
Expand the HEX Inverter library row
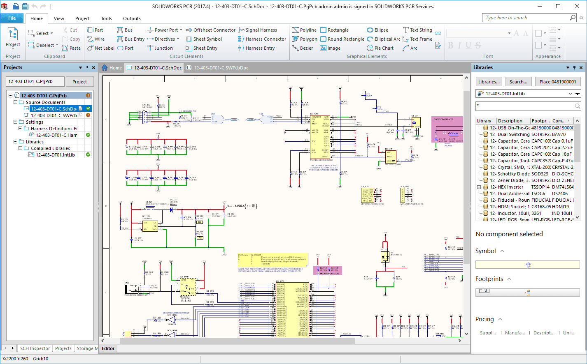point(479,187)
